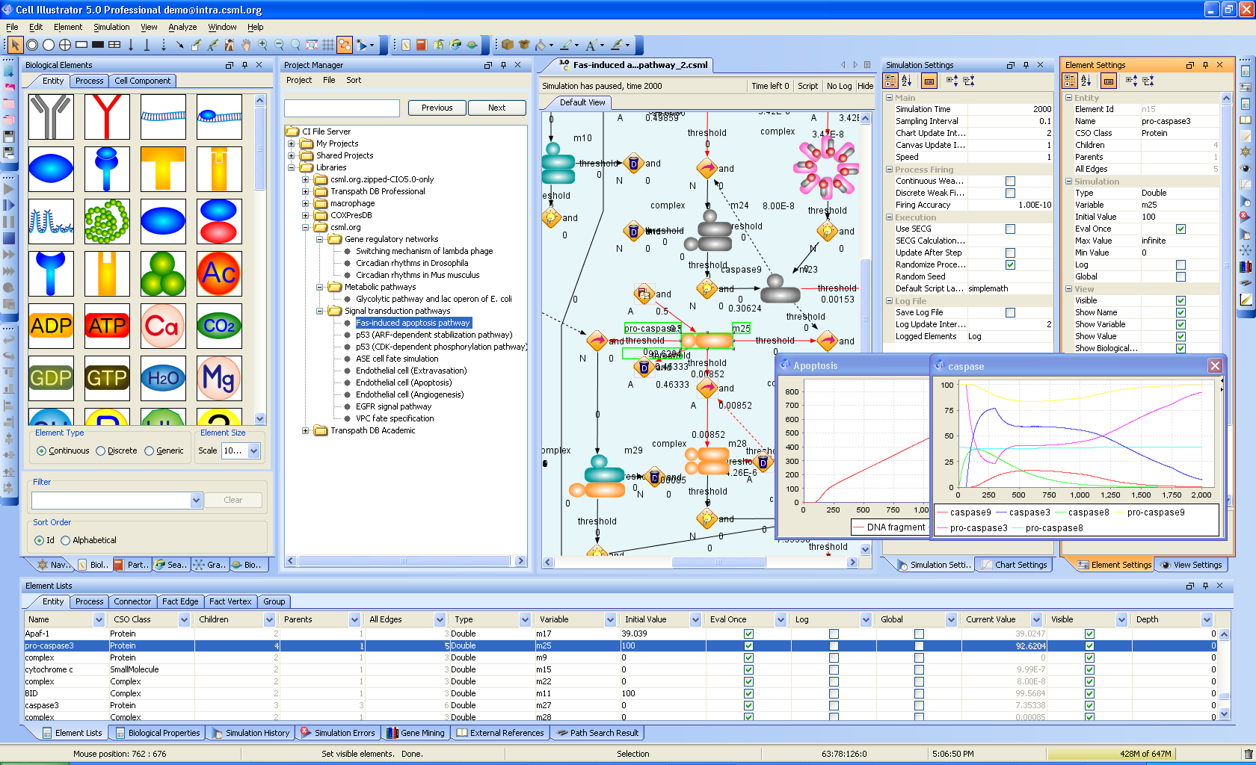Screen dimensions: 1256x765
Task: Toggle Randomize Process checkbox
Action: coord(1010,265)
